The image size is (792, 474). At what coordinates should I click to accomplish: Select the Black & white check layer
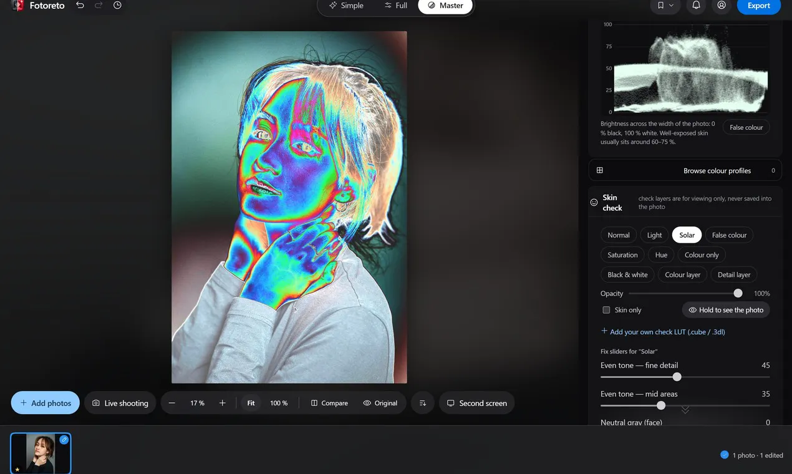[627, 275]
